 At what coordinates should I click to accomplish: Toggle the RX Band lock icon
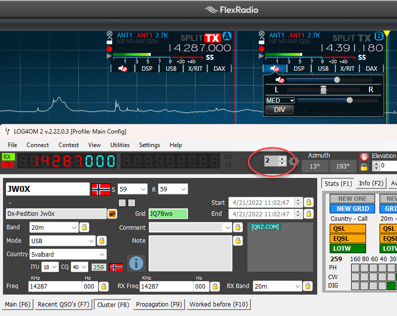point(308,286)
